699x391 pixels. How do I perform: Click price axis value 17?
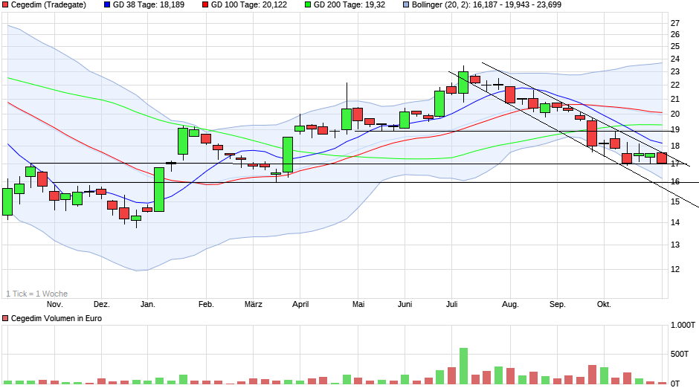click(x=675, y=164)
